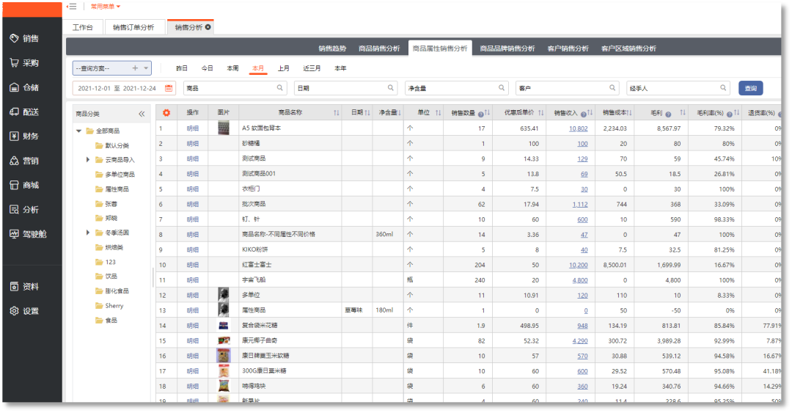Viewport: 792px width, 413px height.
Task: Switch to the 销售订单分析 tab
Action: coord(133,27)
